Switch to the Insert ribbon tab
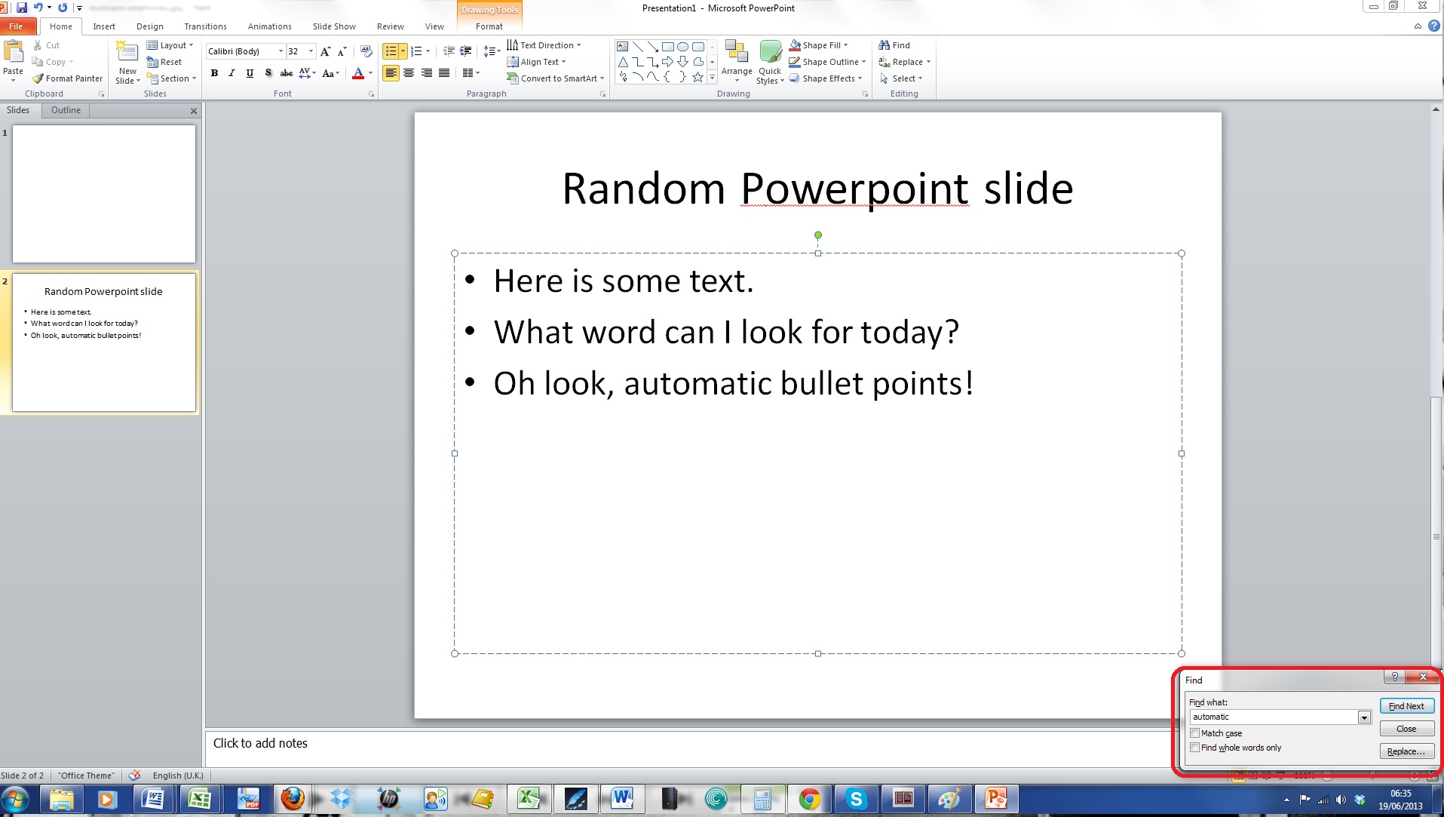This screenshot has height=817, width=1444. pyautogui.click(x=104, y=26)
